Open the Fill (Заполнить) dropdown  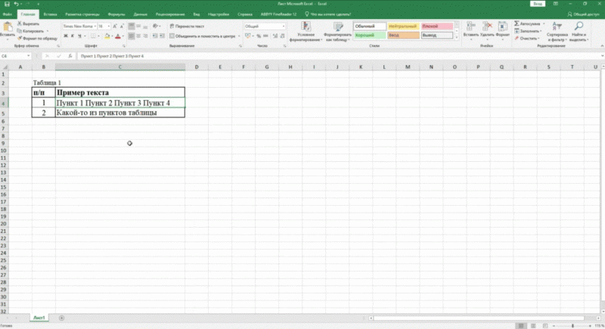[528, 31]
